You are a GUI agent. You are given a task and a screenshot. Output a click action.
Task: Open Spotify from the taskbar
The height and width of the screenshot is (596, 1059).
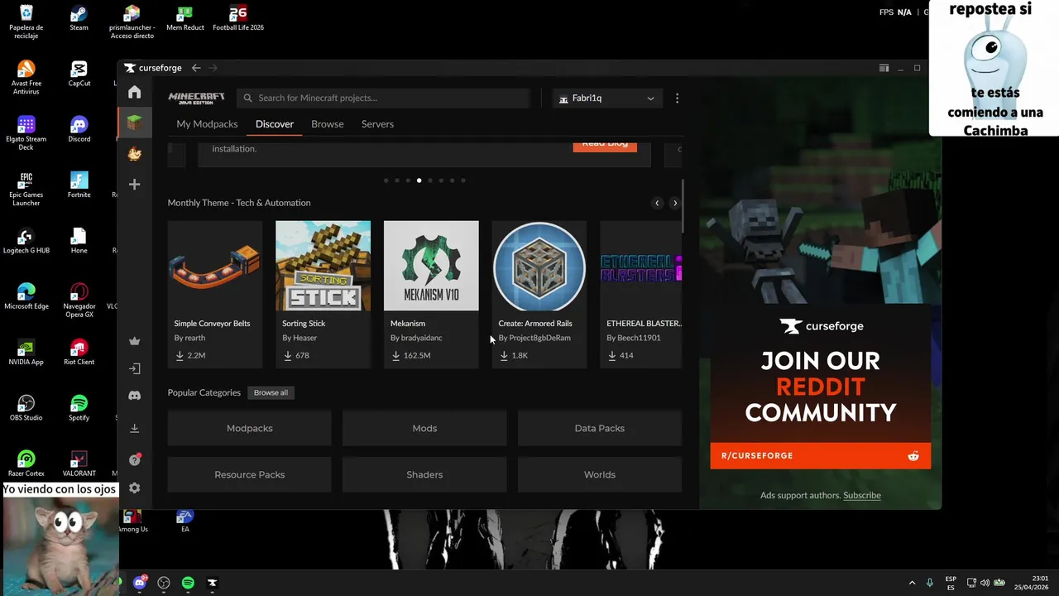(x=188, y=583)
